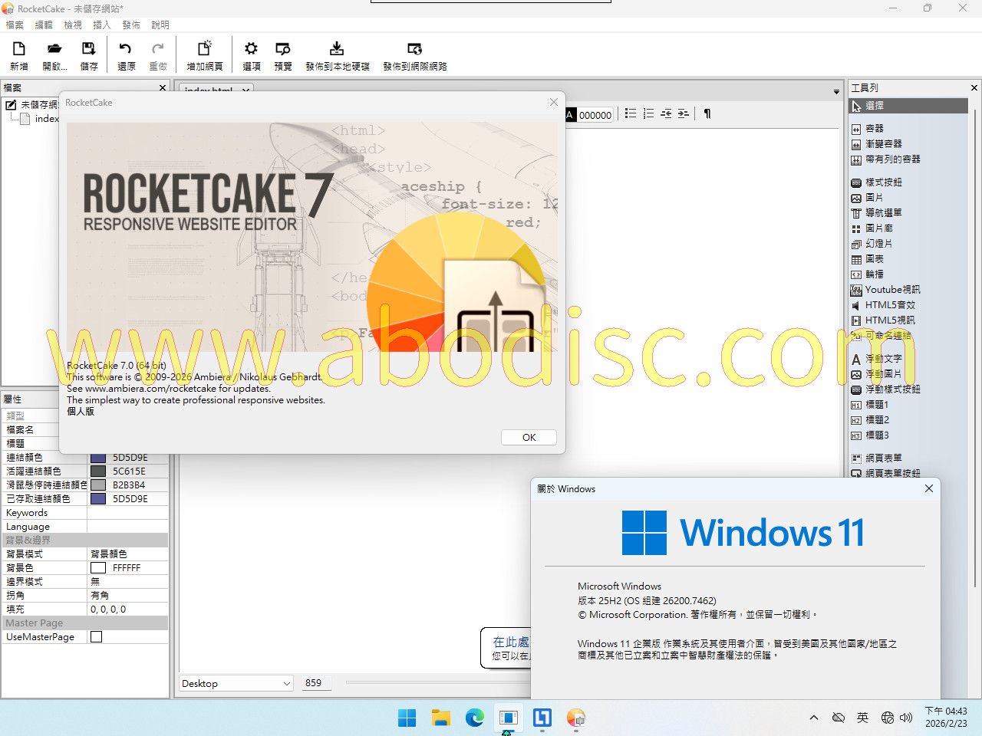Screen dimensions: 982x736
Task: Open 預覽 preview from the toolbar
Action: point(283,49)
